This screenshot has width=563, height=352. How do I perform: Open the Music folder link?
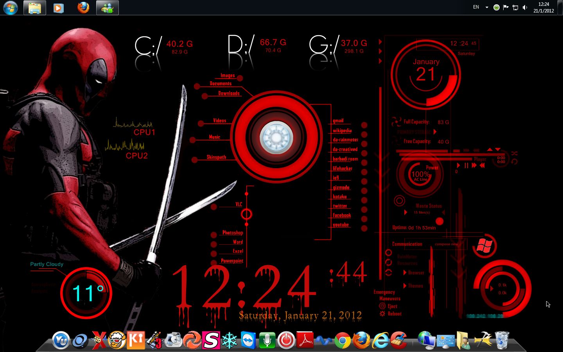(x=214, y=137)
